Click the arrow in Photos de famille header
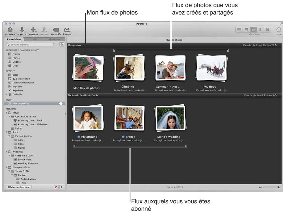The height and width of the screenshot is (212, 283). (x=276, y=95)
